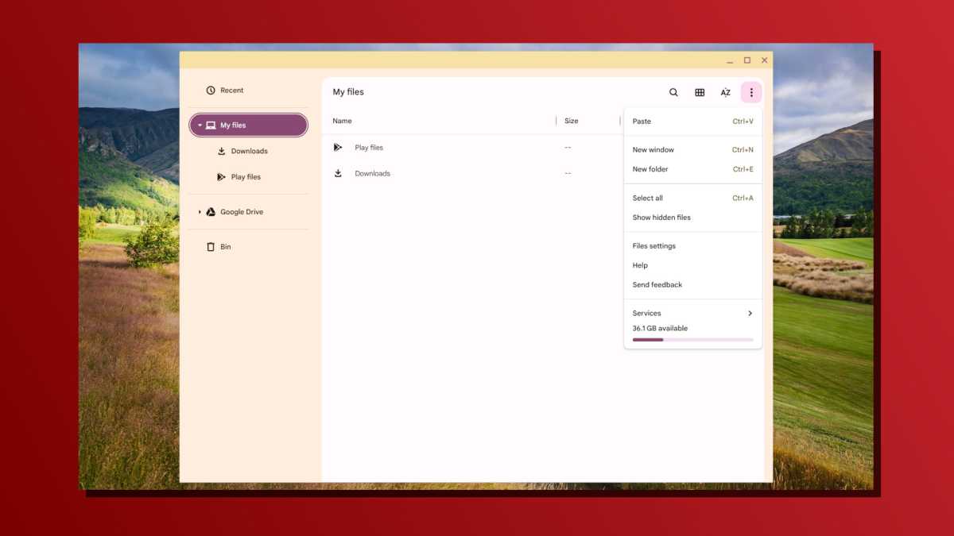Image resolution: width=954 pixels, height=536 pixels.
Task: Enable Show hidden files
Action: point(661,217)
